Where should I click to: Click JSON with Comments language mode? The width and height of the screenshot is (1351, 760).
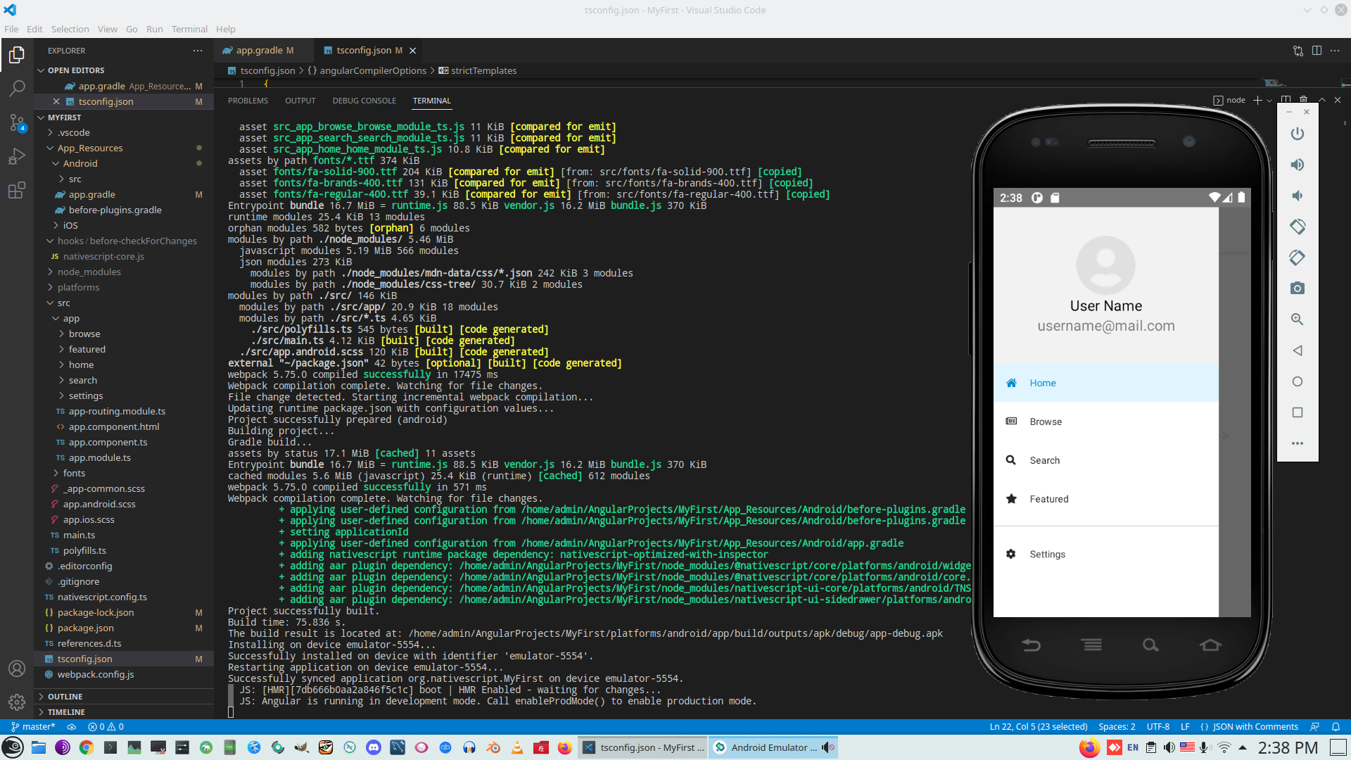tap(1255, 727)
